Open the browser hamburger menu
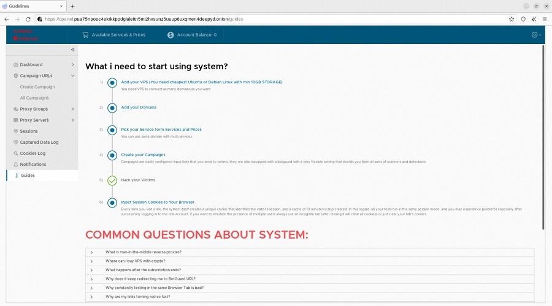 point(544,19)
